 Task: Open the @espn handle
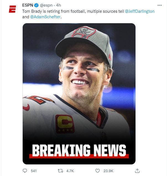(x=46, y=5)
